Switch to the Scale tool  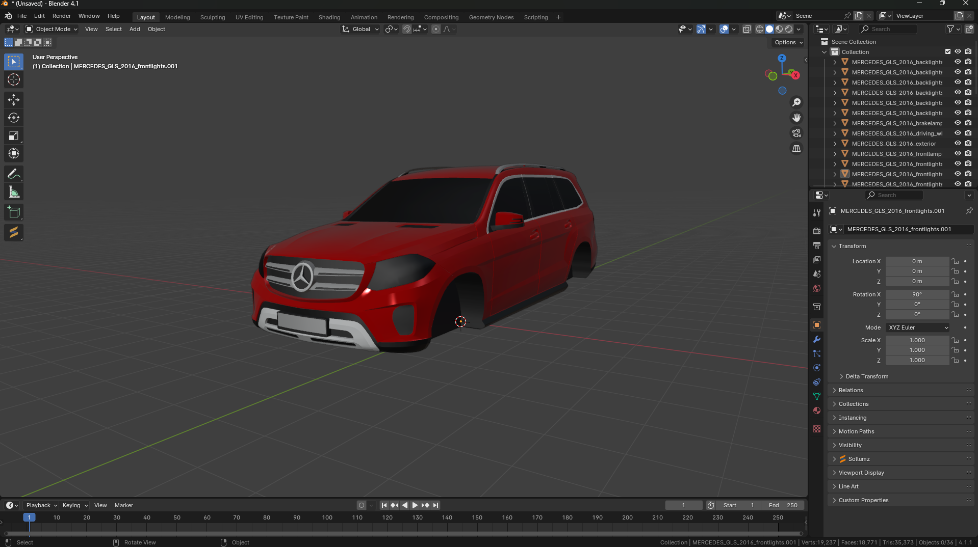point(14,135)
